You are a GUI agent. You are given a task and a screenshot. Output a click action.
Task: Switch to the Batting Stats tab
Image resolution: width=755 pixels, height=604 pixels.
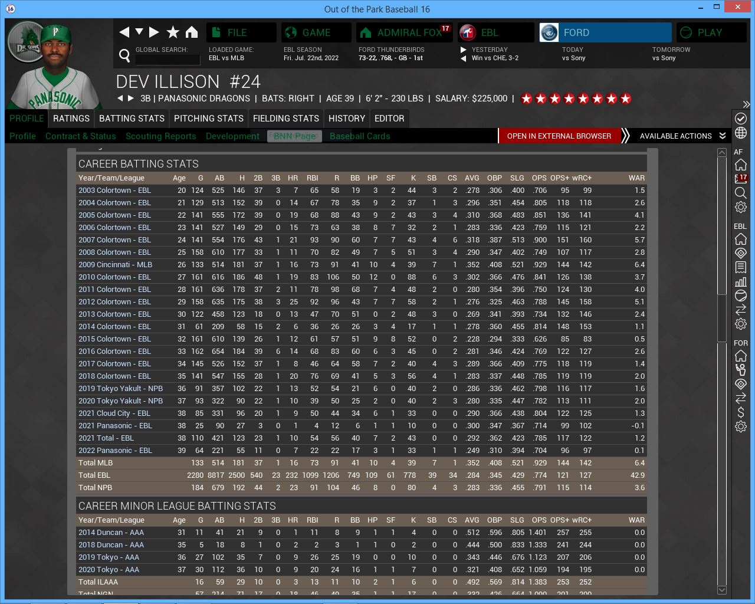pyautogui.click(x=132, y=119)
